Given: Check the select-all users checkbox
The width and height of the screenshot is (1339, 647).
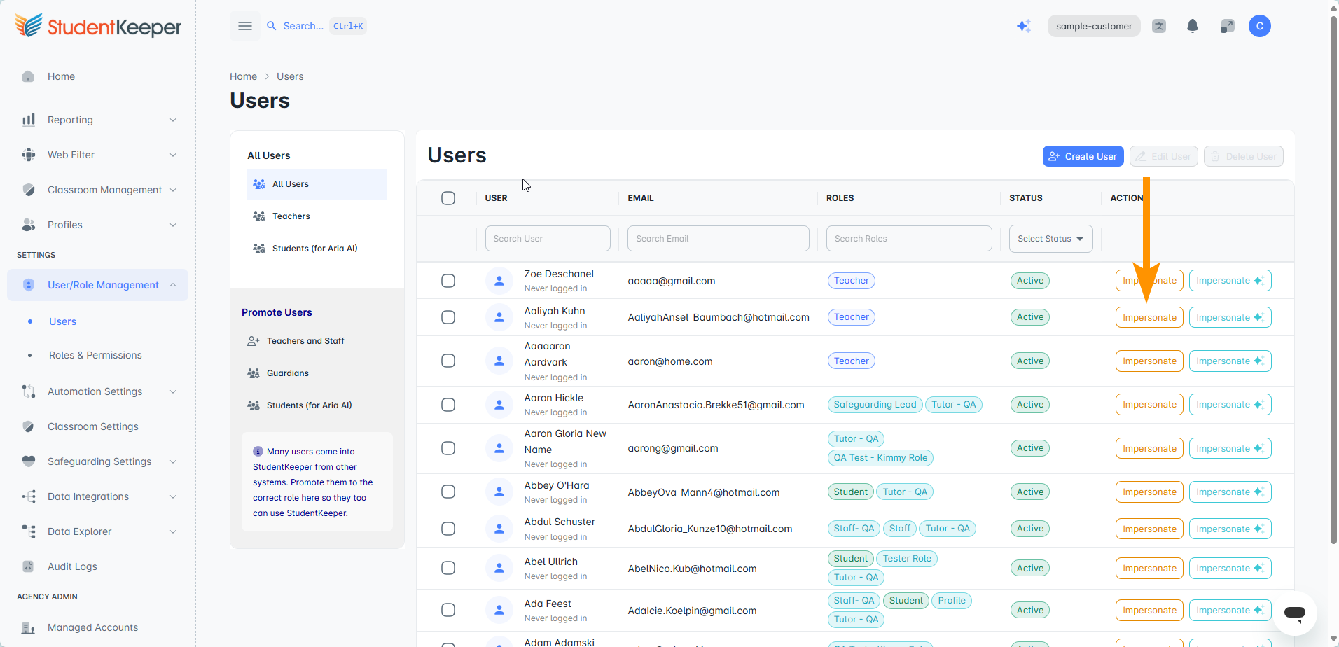Looking at the screenshot, I should (x=448, y=198).
